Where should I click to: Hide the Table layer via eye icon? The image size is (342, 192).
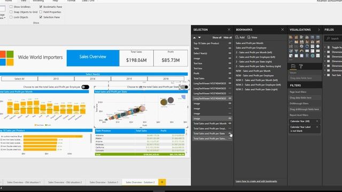tap(230, 48)
